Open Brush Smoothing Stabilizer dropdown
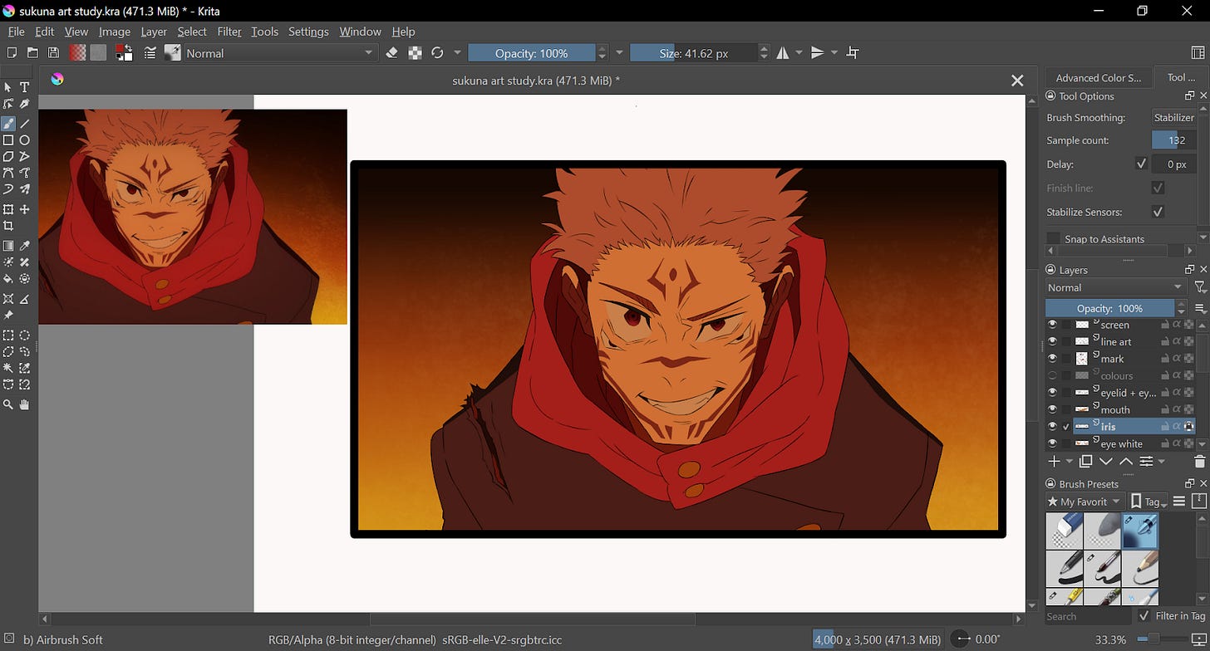The image size is (1210, 651). [x=1173, y=118]
